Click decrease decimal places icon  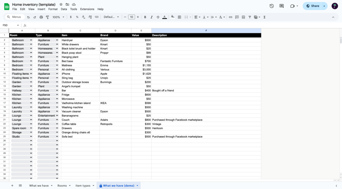(x=83, y=17)
